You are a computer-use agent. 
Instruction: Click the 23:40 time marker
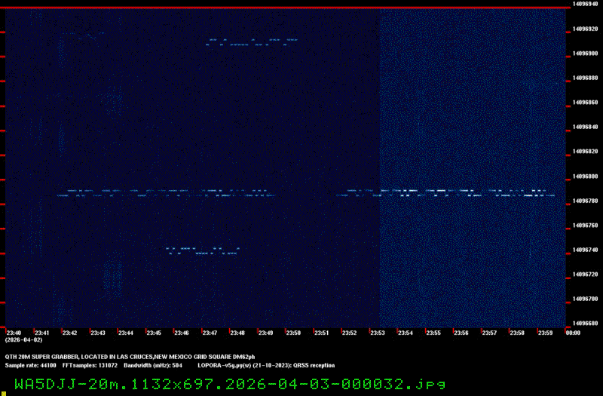[14, 333]
